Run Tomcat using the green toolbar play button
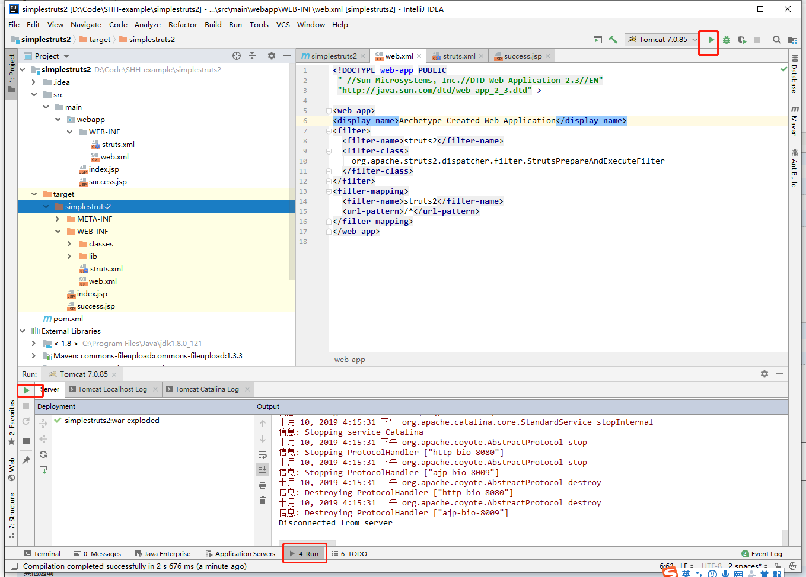The width and height of the screenshot is (806, 577). pyautogui.click(x=711, y=40)
